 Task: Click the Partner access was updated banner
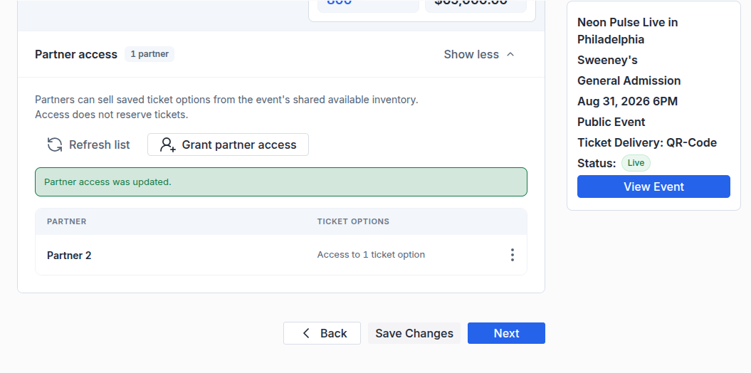281,182
